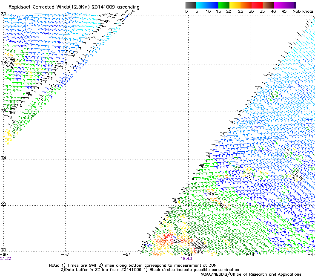Image resolution: width=315 pixels, height=277 pixels.
Task: Click the orange 25-30 knots legend swatch
Action: (x=246, y=5)
